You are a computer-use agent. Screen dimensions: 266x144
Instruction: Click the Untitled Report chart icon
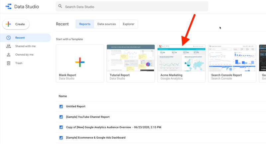click(61, 106)
